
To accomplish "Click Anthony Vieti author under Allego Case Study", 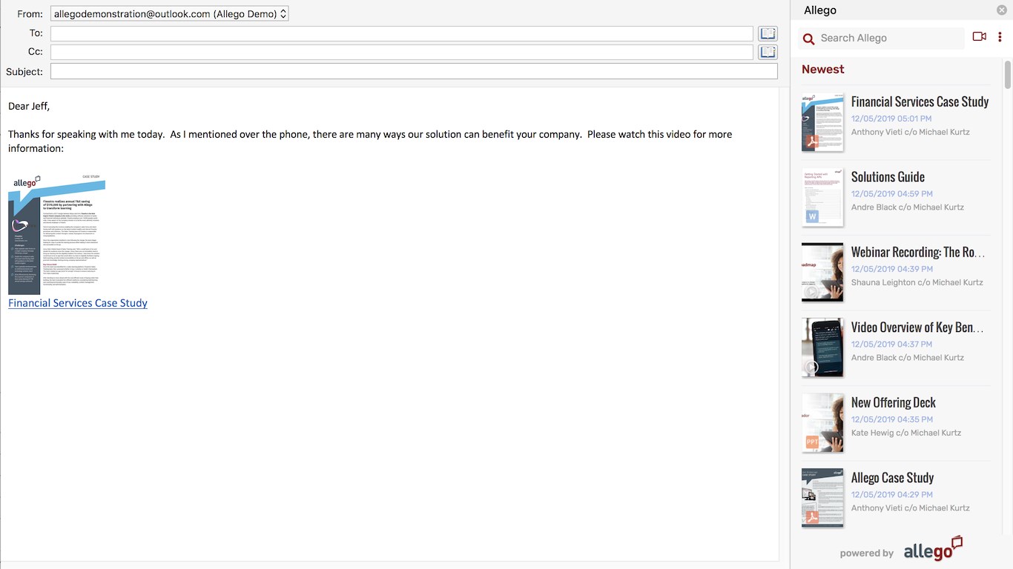I will [911, 508].
